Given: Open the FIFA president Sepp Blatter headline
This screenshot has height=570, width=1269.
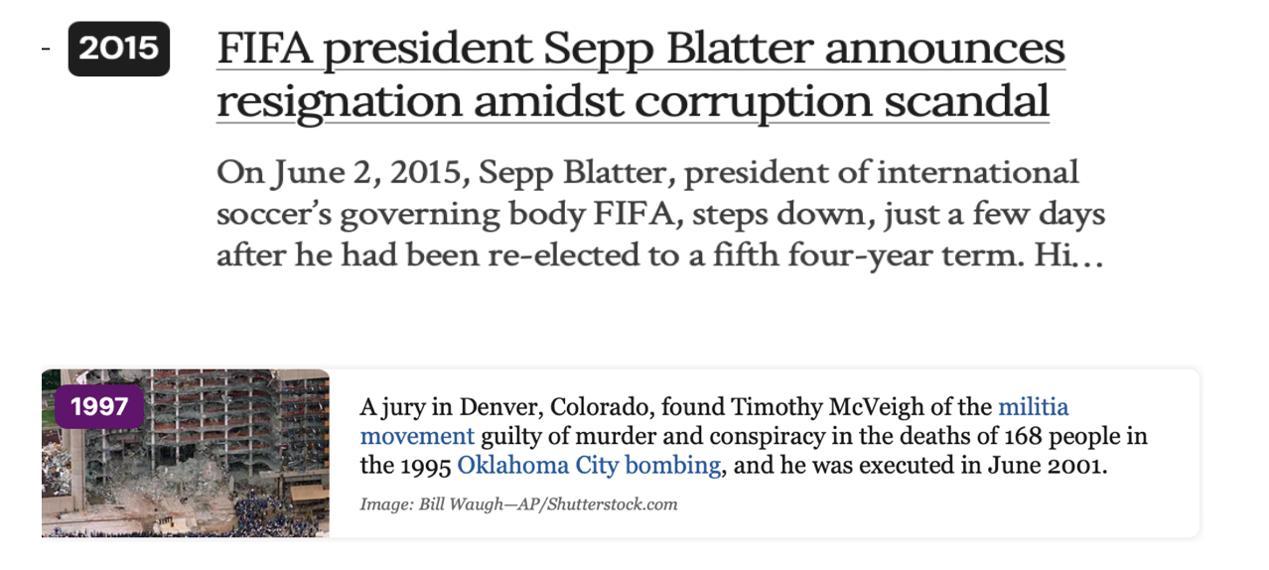Looking at the screenshot, I should (x=640, y=49).
